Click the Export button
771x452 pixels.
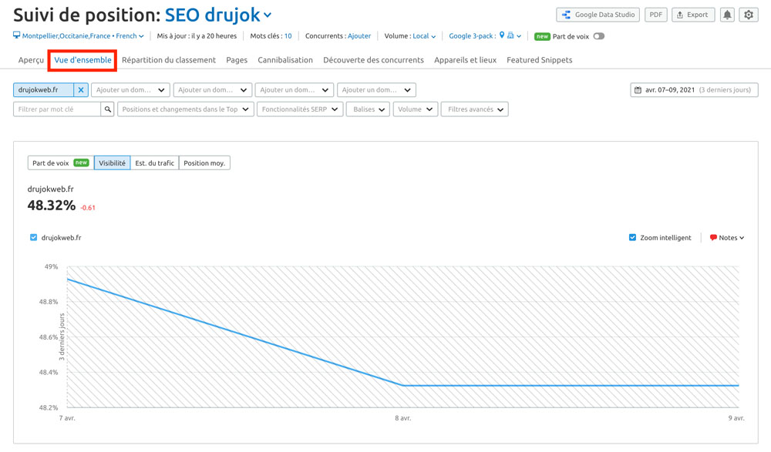692,15
